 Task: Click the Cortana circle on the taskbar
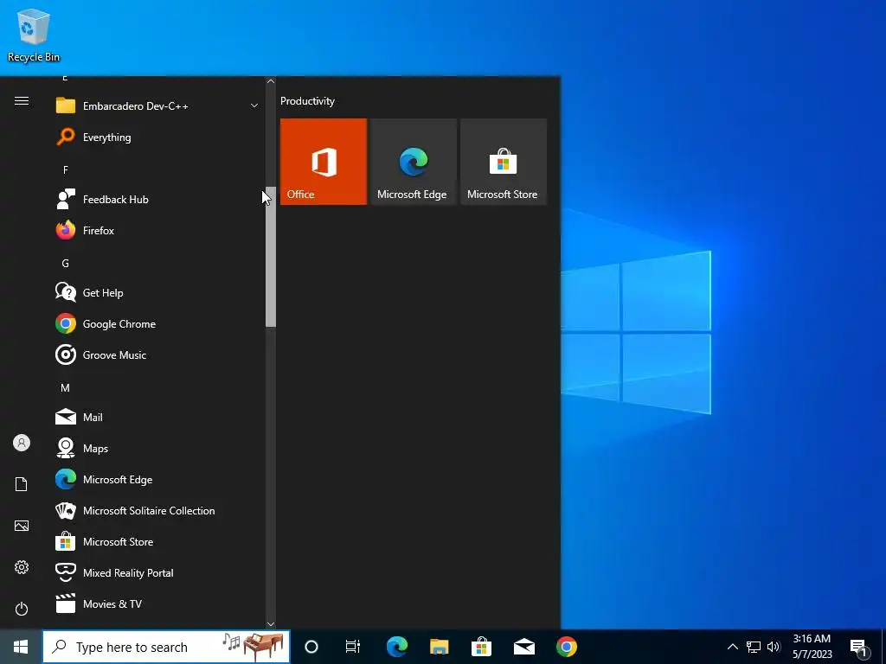311,647
